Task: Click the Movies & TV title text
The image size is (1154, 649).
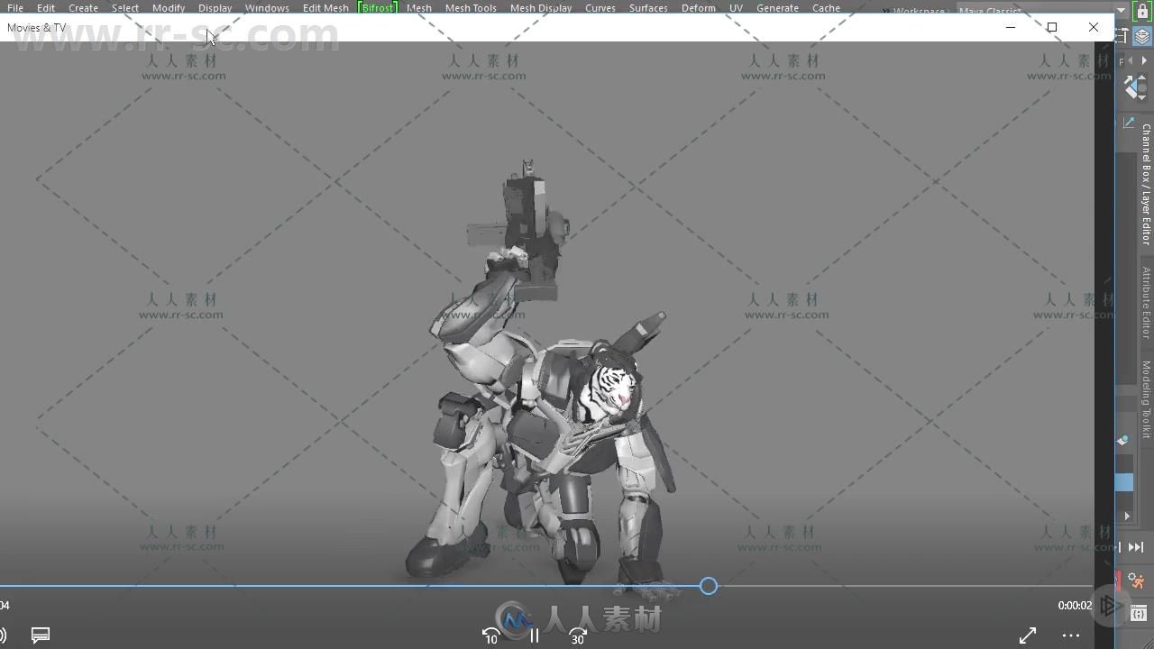Action: pyautogui.click(x=36, y=28)
